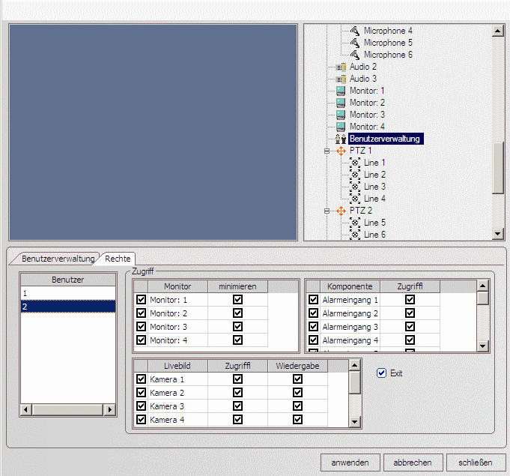Viewport: 510px width, 476px height.
Task: Click the schließen button
Action: [x=476, y=463]
